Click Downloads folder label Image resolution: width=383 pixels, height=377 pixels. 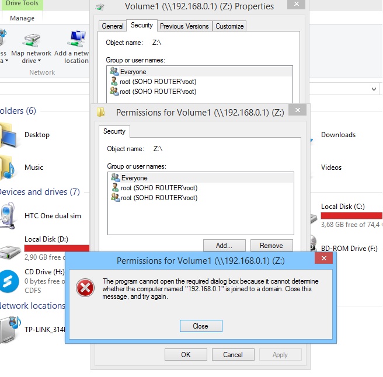pos(338,135)
